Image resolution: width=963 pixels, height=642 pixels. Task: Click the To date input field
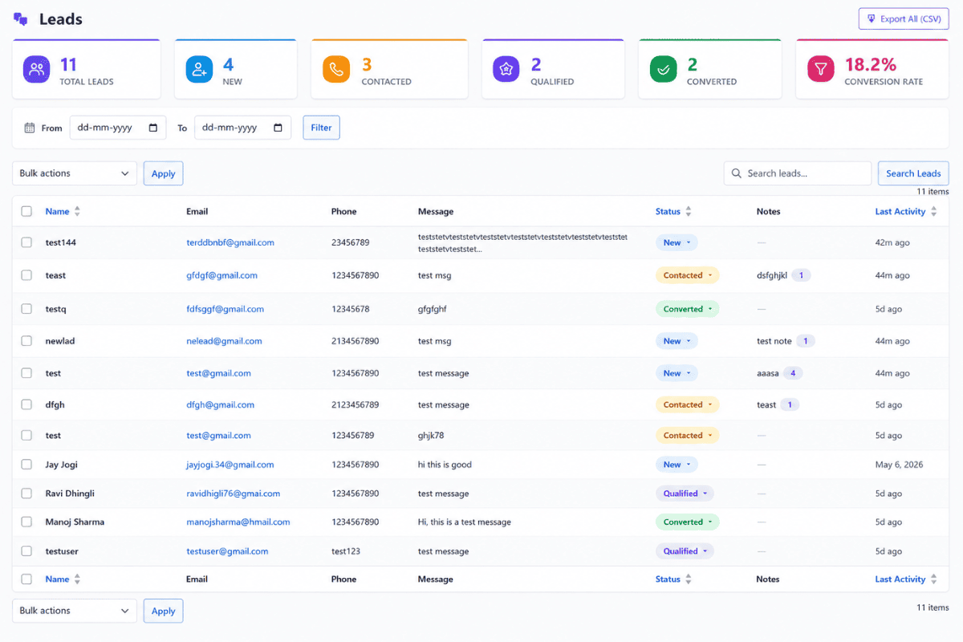coord(243,128)
